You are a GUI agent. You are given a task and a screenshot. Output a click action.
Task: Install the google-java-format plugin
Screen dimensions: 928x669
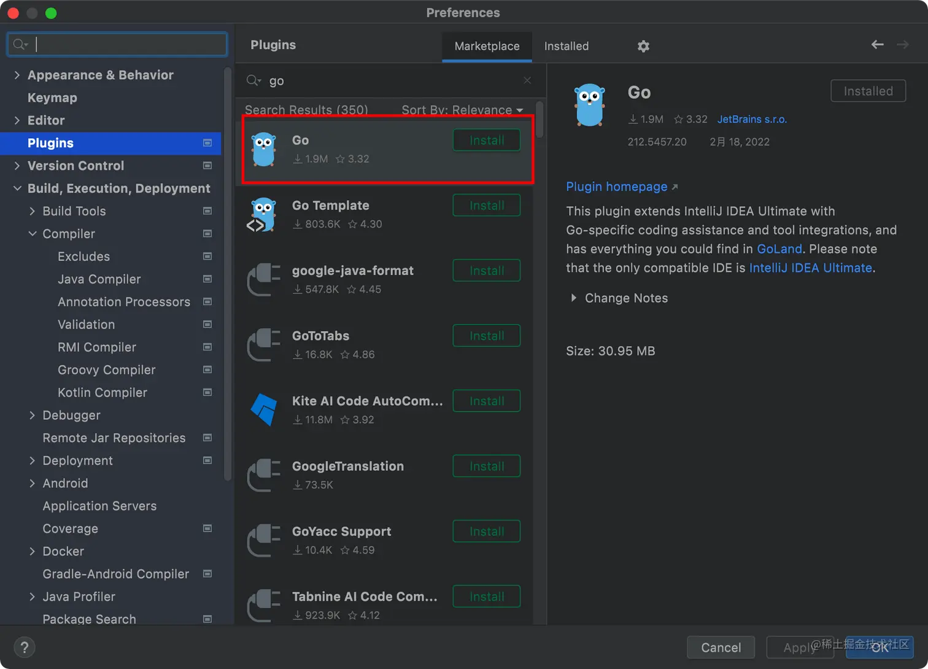(487, 271)
